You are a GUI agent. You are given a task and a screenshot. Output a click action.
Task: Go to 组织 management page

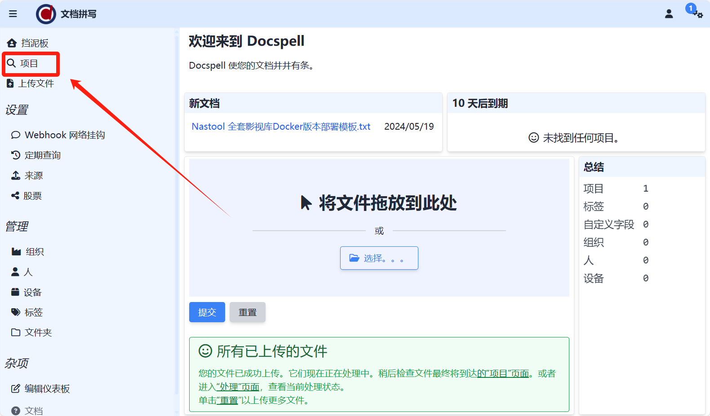coord(34,252)
